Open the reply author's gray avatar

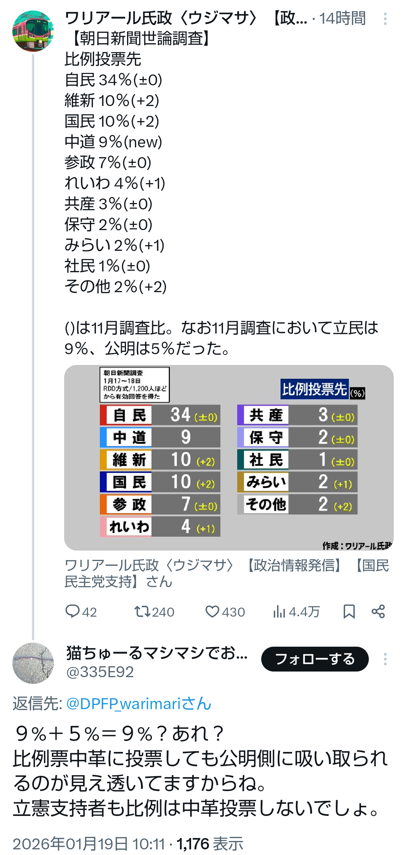point(33,663)
